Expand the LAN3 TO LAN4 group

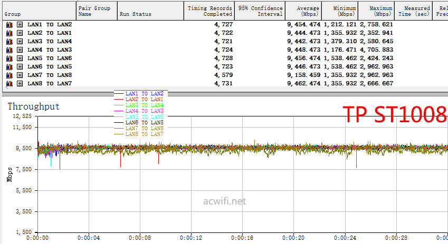(x=20, y=42)
